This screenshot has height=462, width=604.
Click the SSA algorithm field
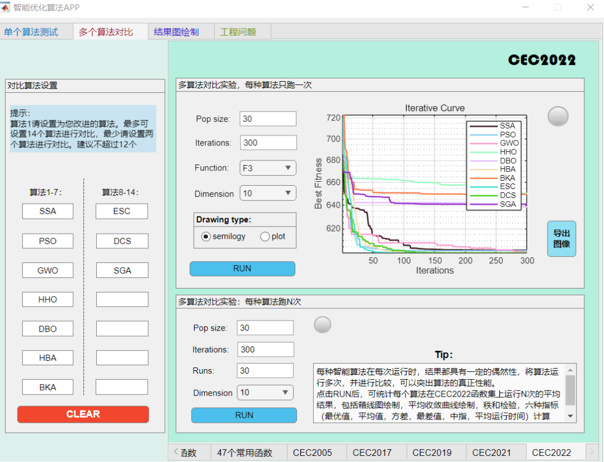pos(48,211)
